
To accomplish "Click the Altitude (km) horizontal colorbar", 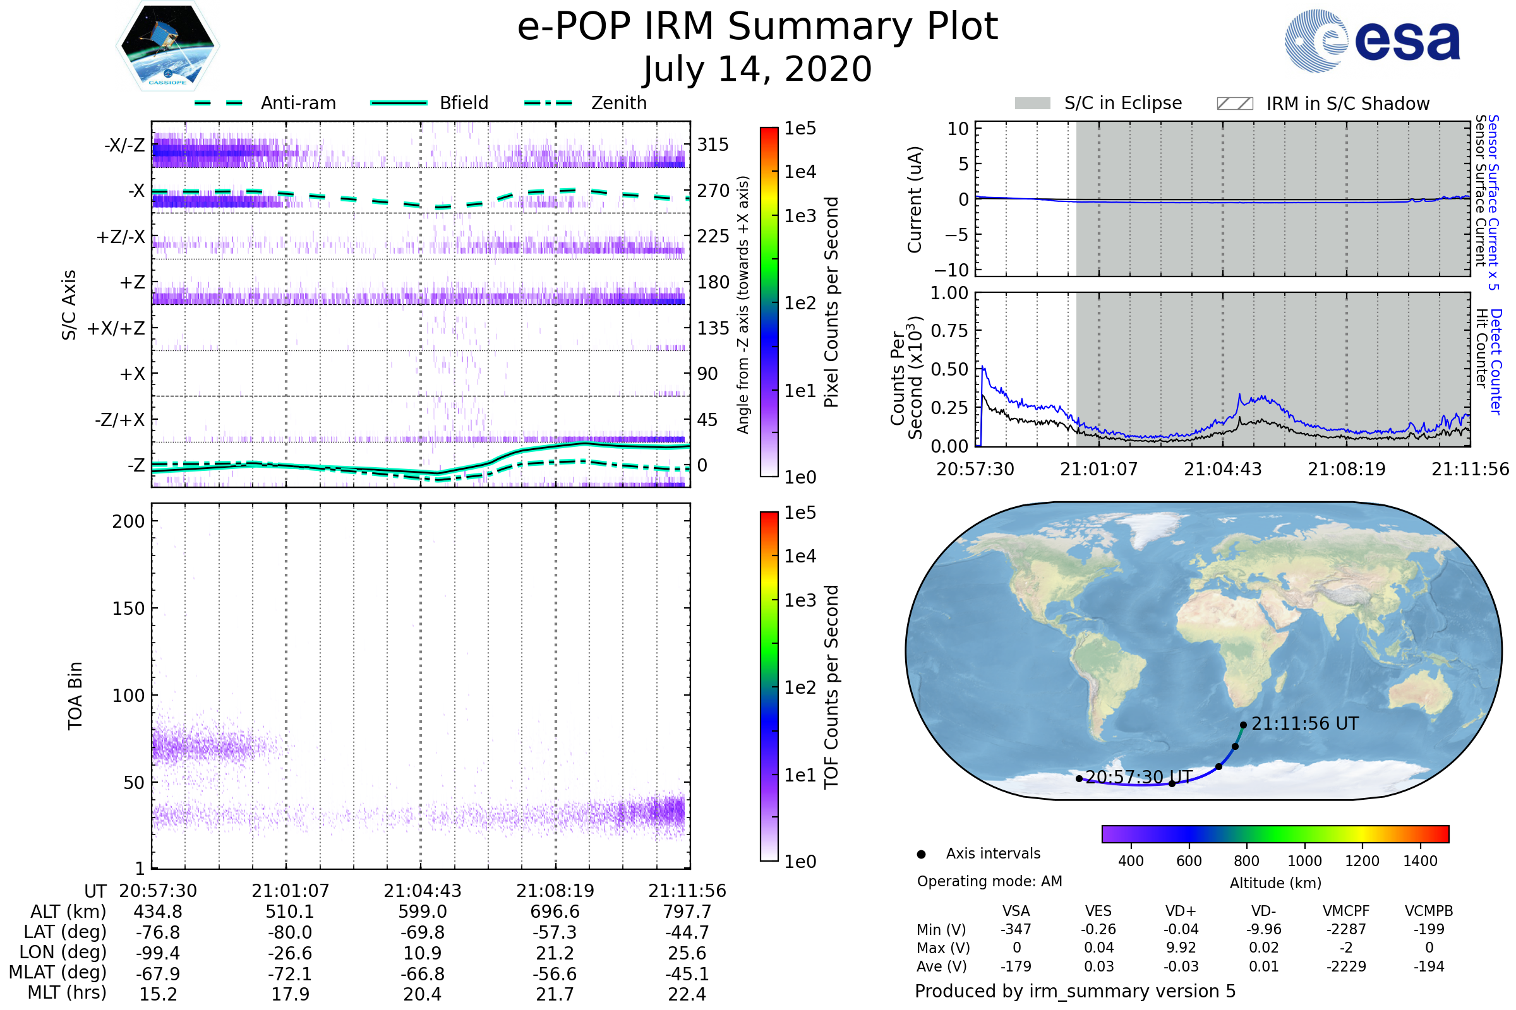I will (x=1275, y=834).
